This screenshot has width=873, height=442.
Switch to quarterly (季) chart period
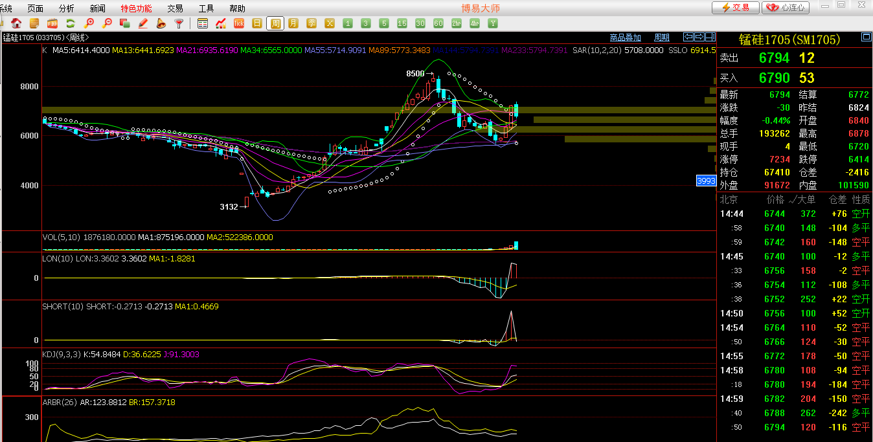point(312,23)
